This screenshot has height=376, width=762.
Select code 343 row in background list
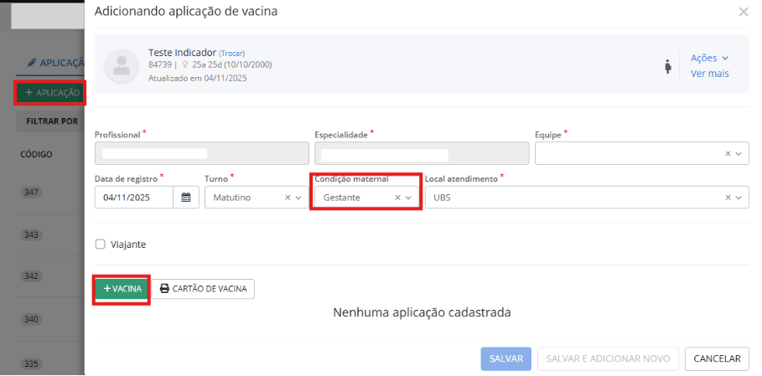point(31,234)
